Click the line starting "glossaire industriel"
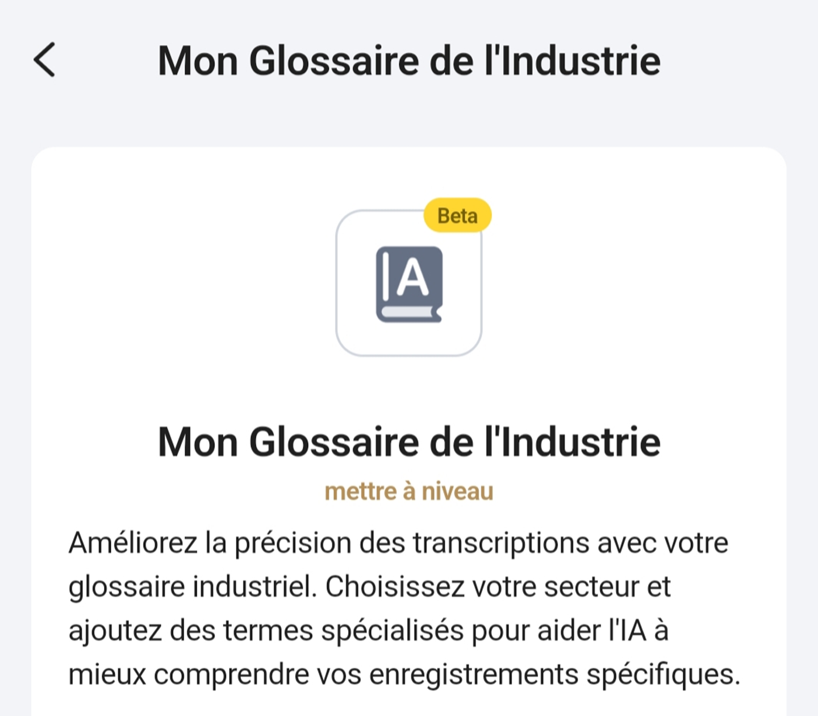 tap(369, 586)
